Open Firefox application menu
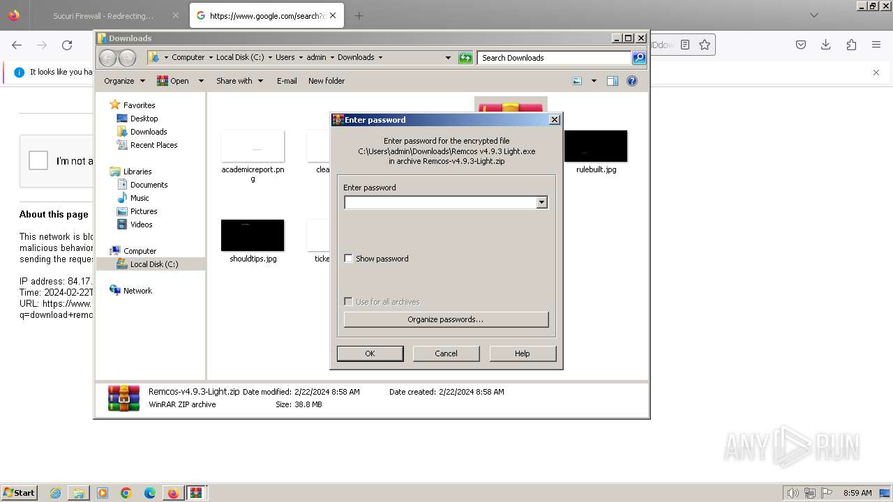This screenshot has height=502, width=893. tap(876, 45)
